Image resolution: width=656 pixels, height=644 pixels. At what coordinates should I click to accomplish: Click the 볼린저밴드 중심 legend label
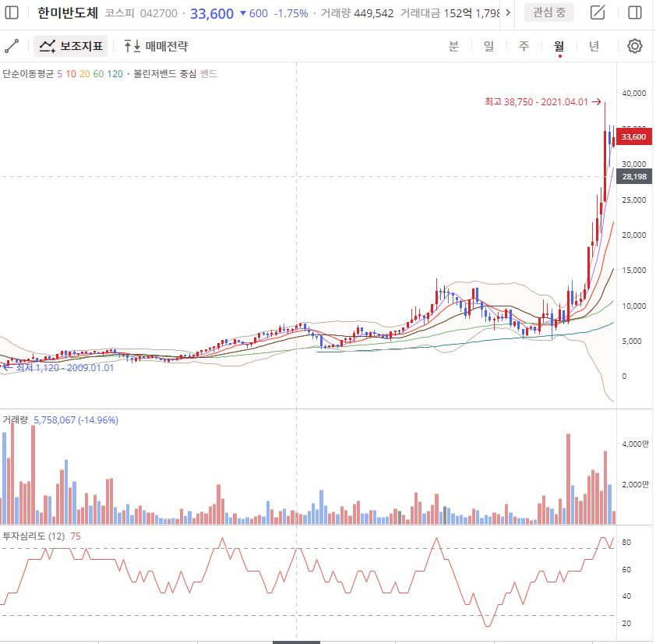click(165, 74)
